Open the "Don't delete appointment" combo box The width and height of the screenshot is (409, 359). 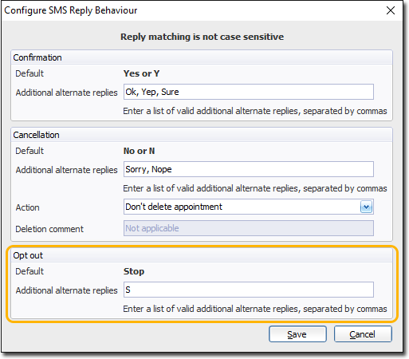coord(249,207)
